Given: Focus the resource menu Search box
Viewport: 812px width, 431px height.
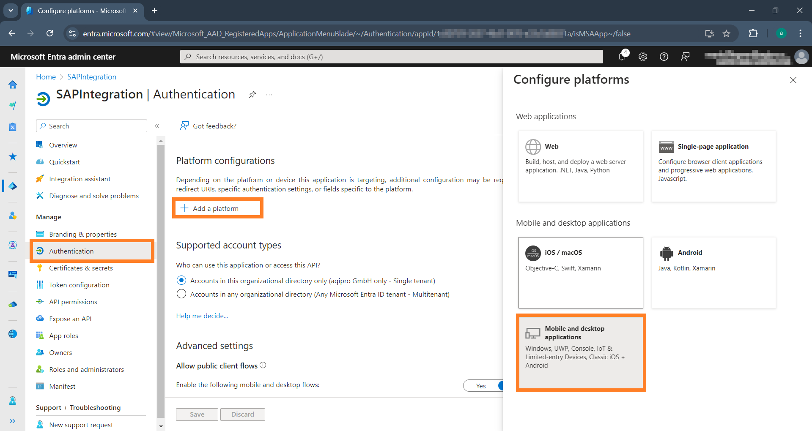Looking at the screenshot, I should (x=92, y=126).
